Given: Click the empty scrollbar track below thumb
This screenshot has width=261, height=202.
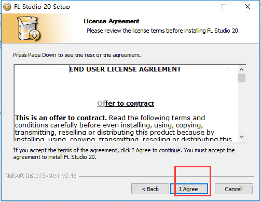Looking at the screenshot, I should point(241,107).
